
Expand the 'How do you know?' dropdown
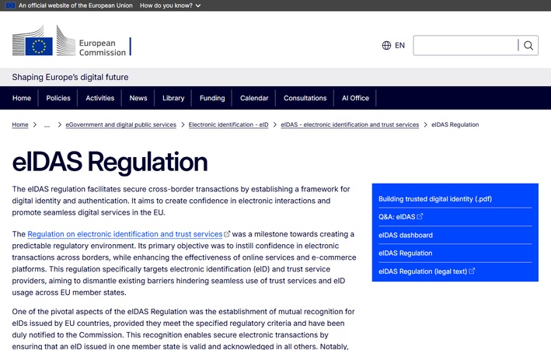pos(170,5)
